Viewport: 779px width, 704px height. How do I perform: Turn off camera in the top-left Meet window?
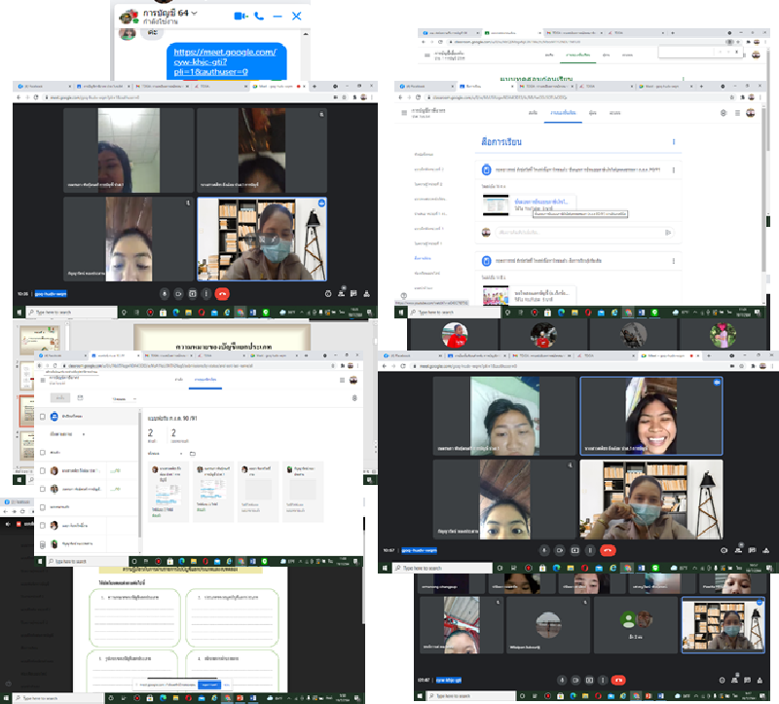coord(178,293)
